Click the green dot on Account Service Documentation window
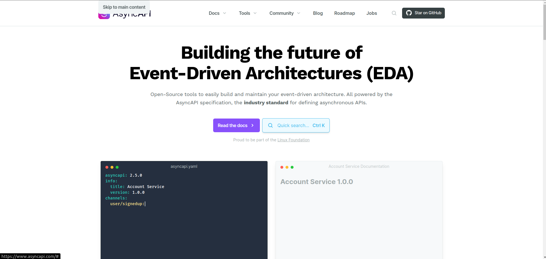The height and width of the screenshot is (259, 546). [292, 167]
